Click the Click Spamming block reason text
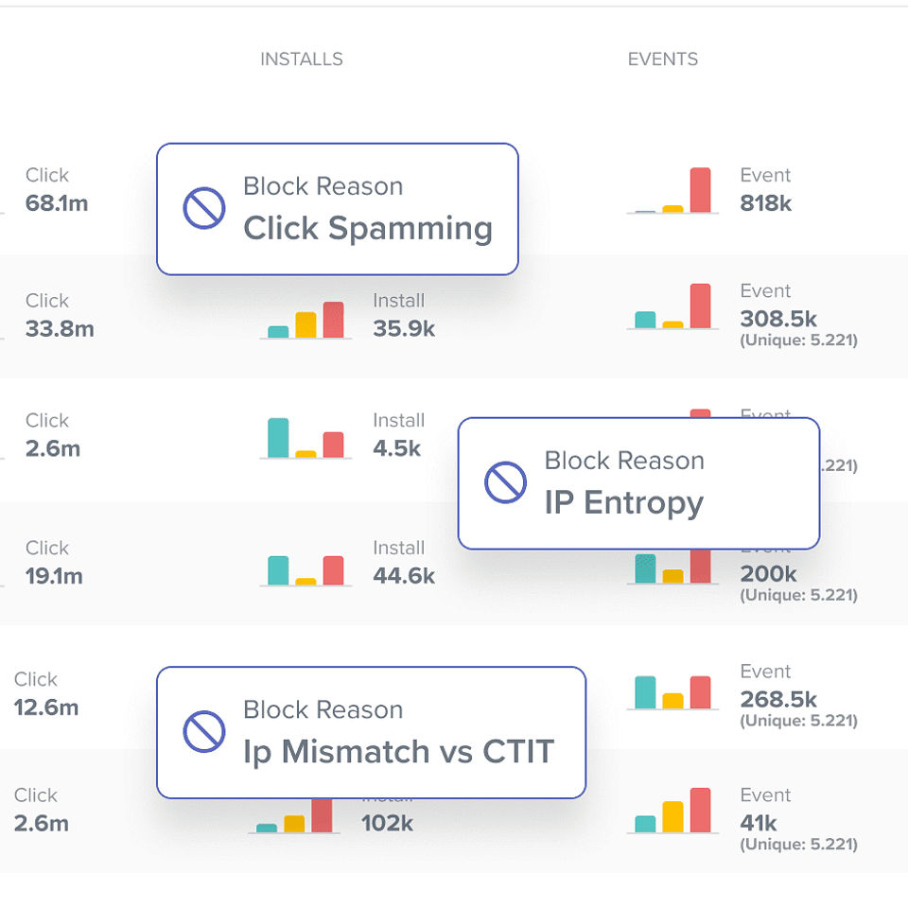This screenshot has width=908, height=908. [368, 228]
